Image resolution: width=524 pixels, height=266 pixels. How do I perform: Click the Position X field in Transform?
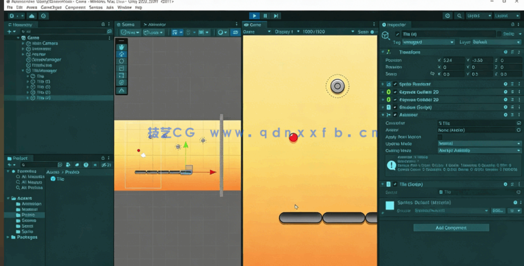[x=453, y=61]
